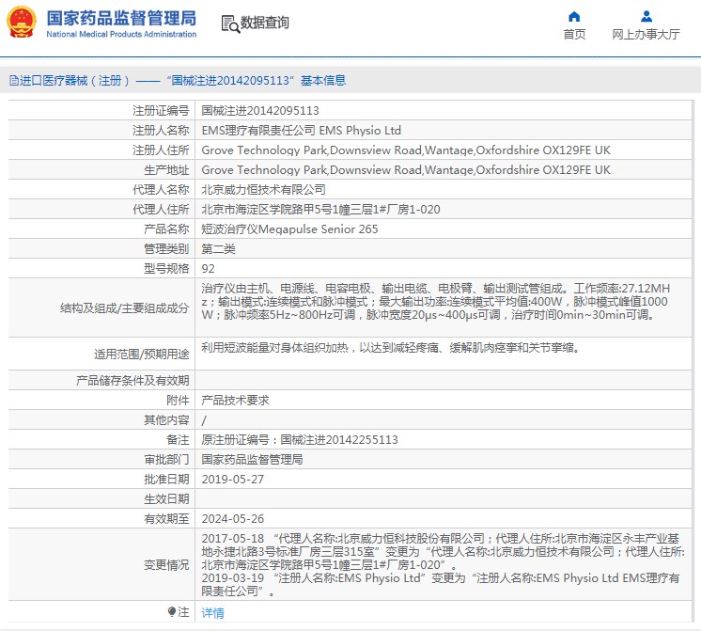The image size is (701, 631).
Task: Click the 审批部门 row label
Action: tap(166, 459)
